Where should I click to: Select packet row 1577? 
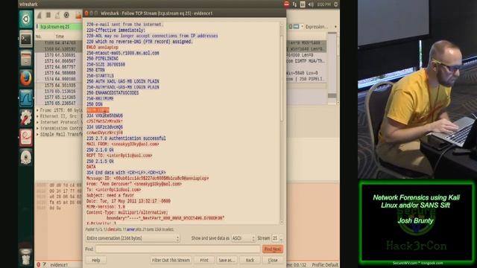(59, 98)
